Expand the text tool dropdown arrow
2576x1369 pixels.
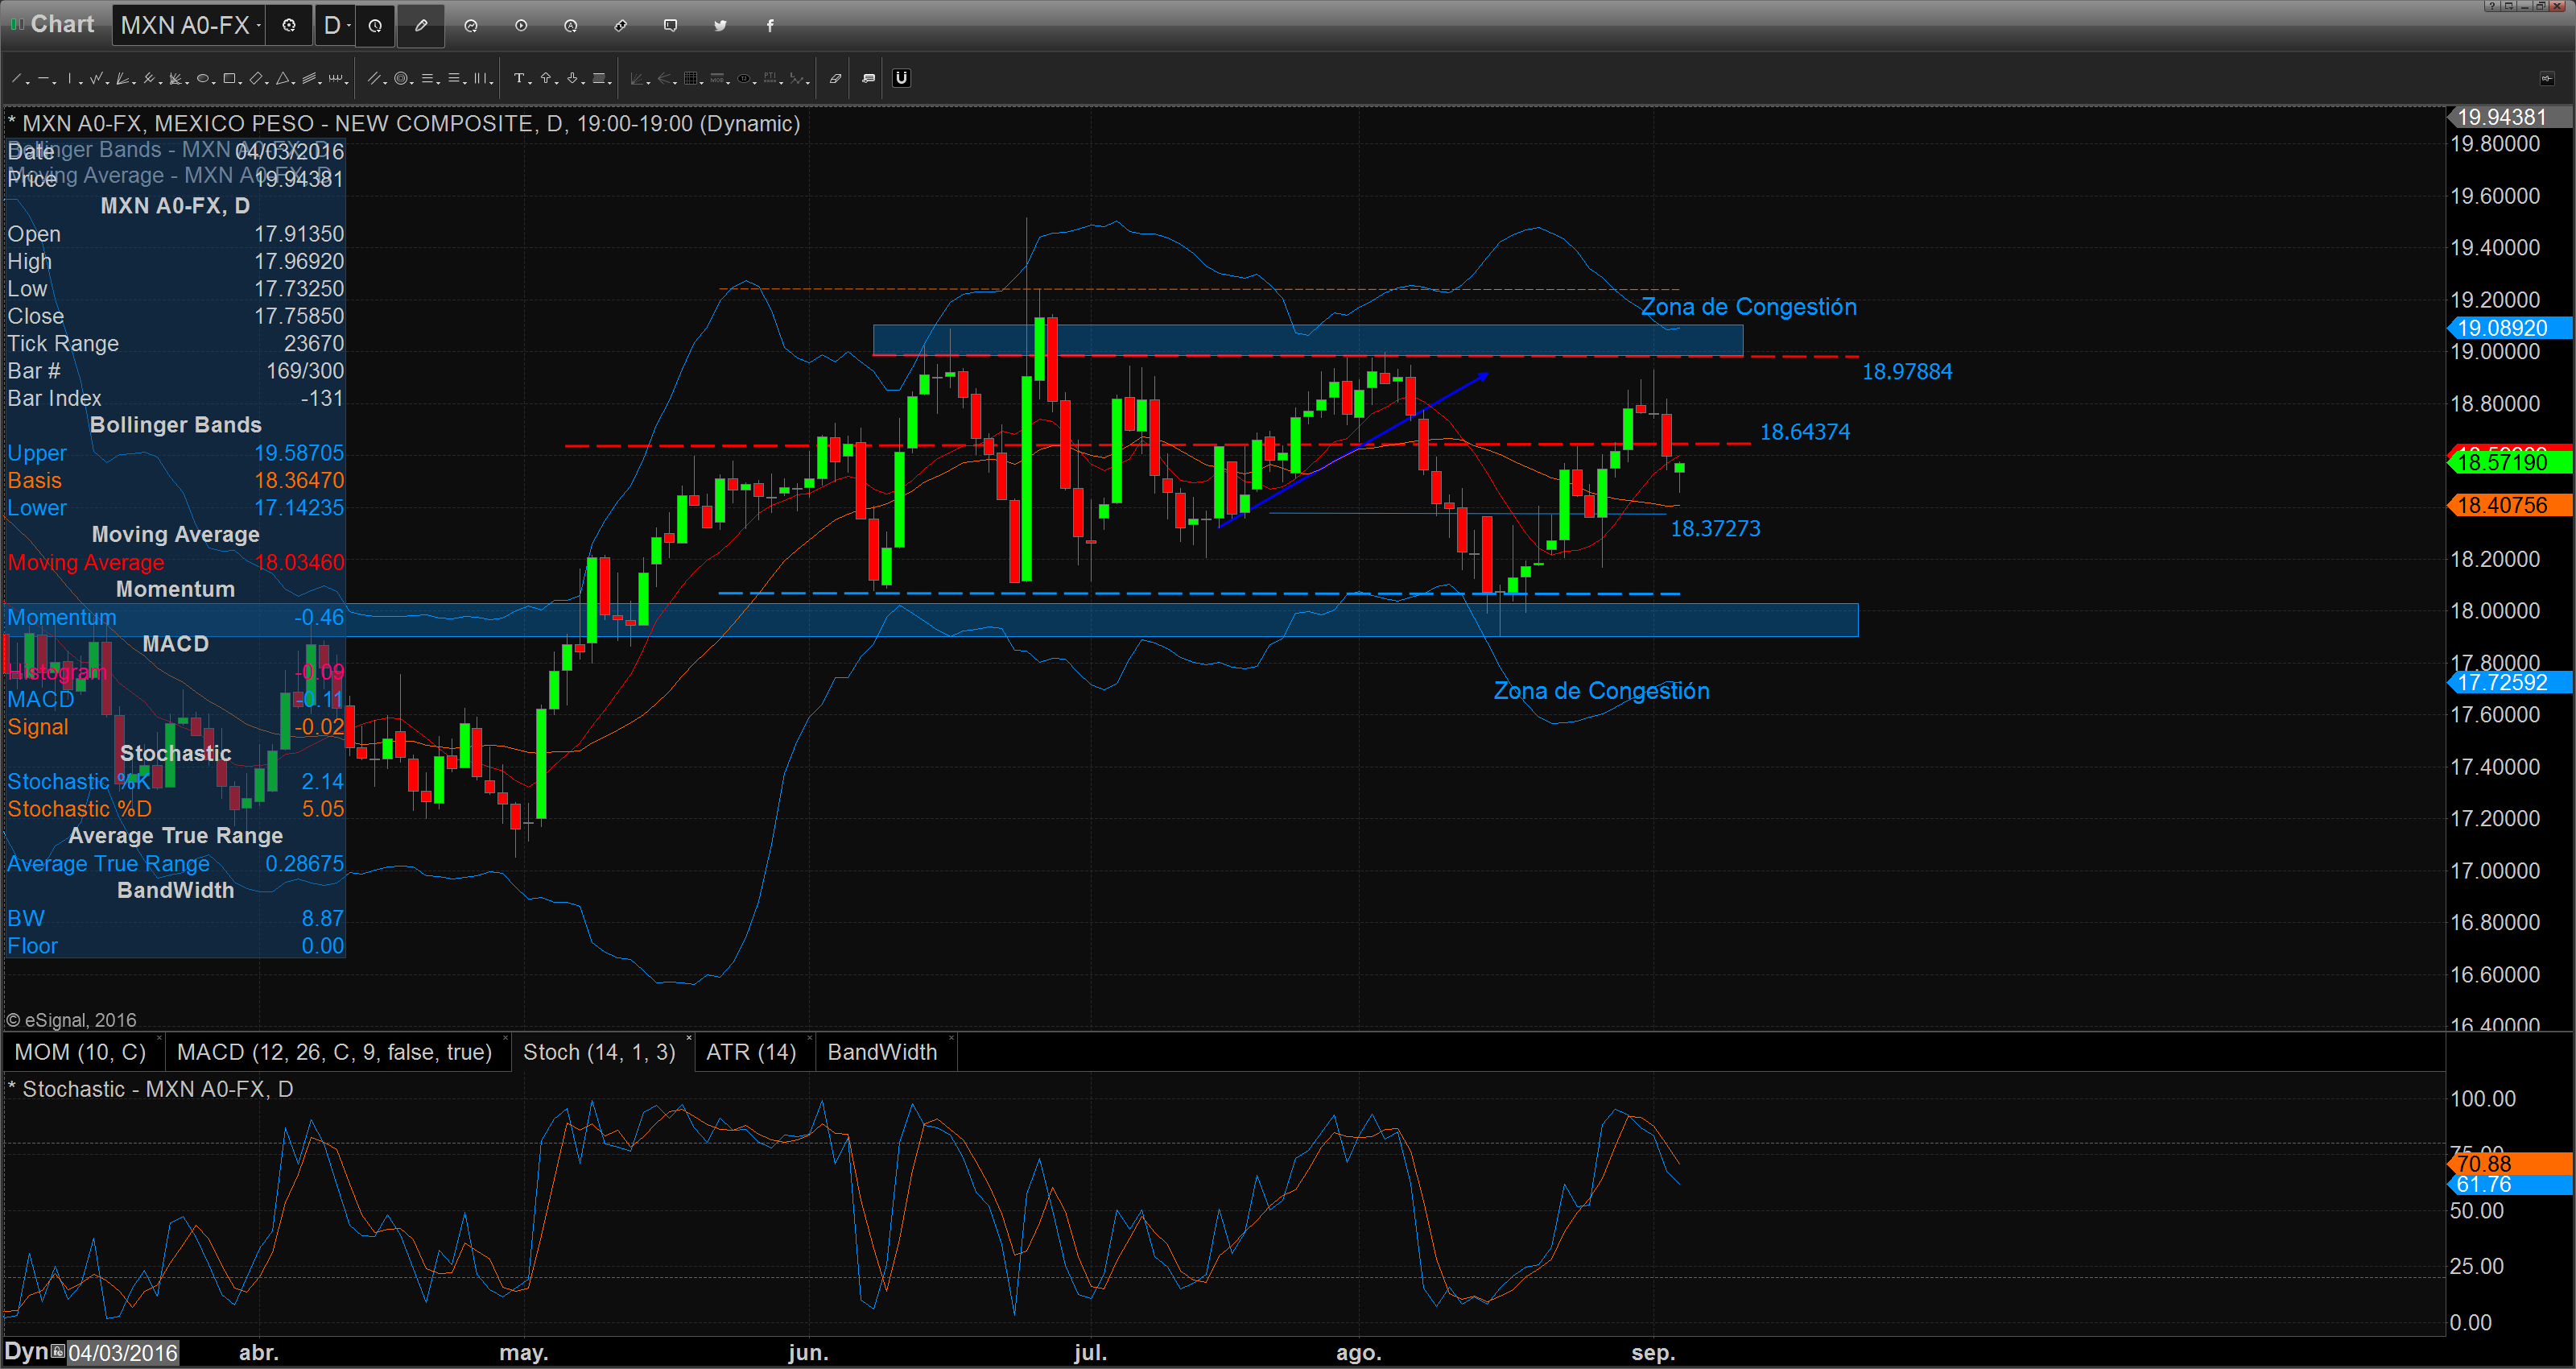[x=530, y=83]
